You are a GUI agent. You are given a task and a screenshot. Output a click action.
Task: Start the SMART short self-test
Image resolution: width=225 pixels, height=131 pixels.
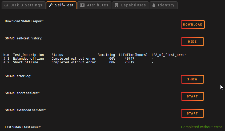192,96
